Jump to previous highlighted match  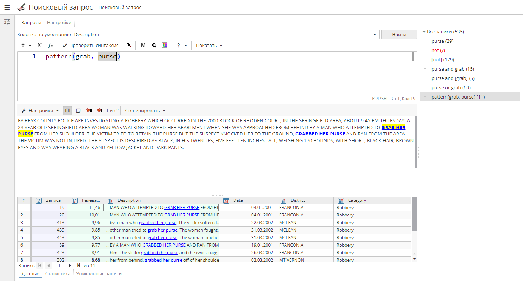[x=89, y=110]
